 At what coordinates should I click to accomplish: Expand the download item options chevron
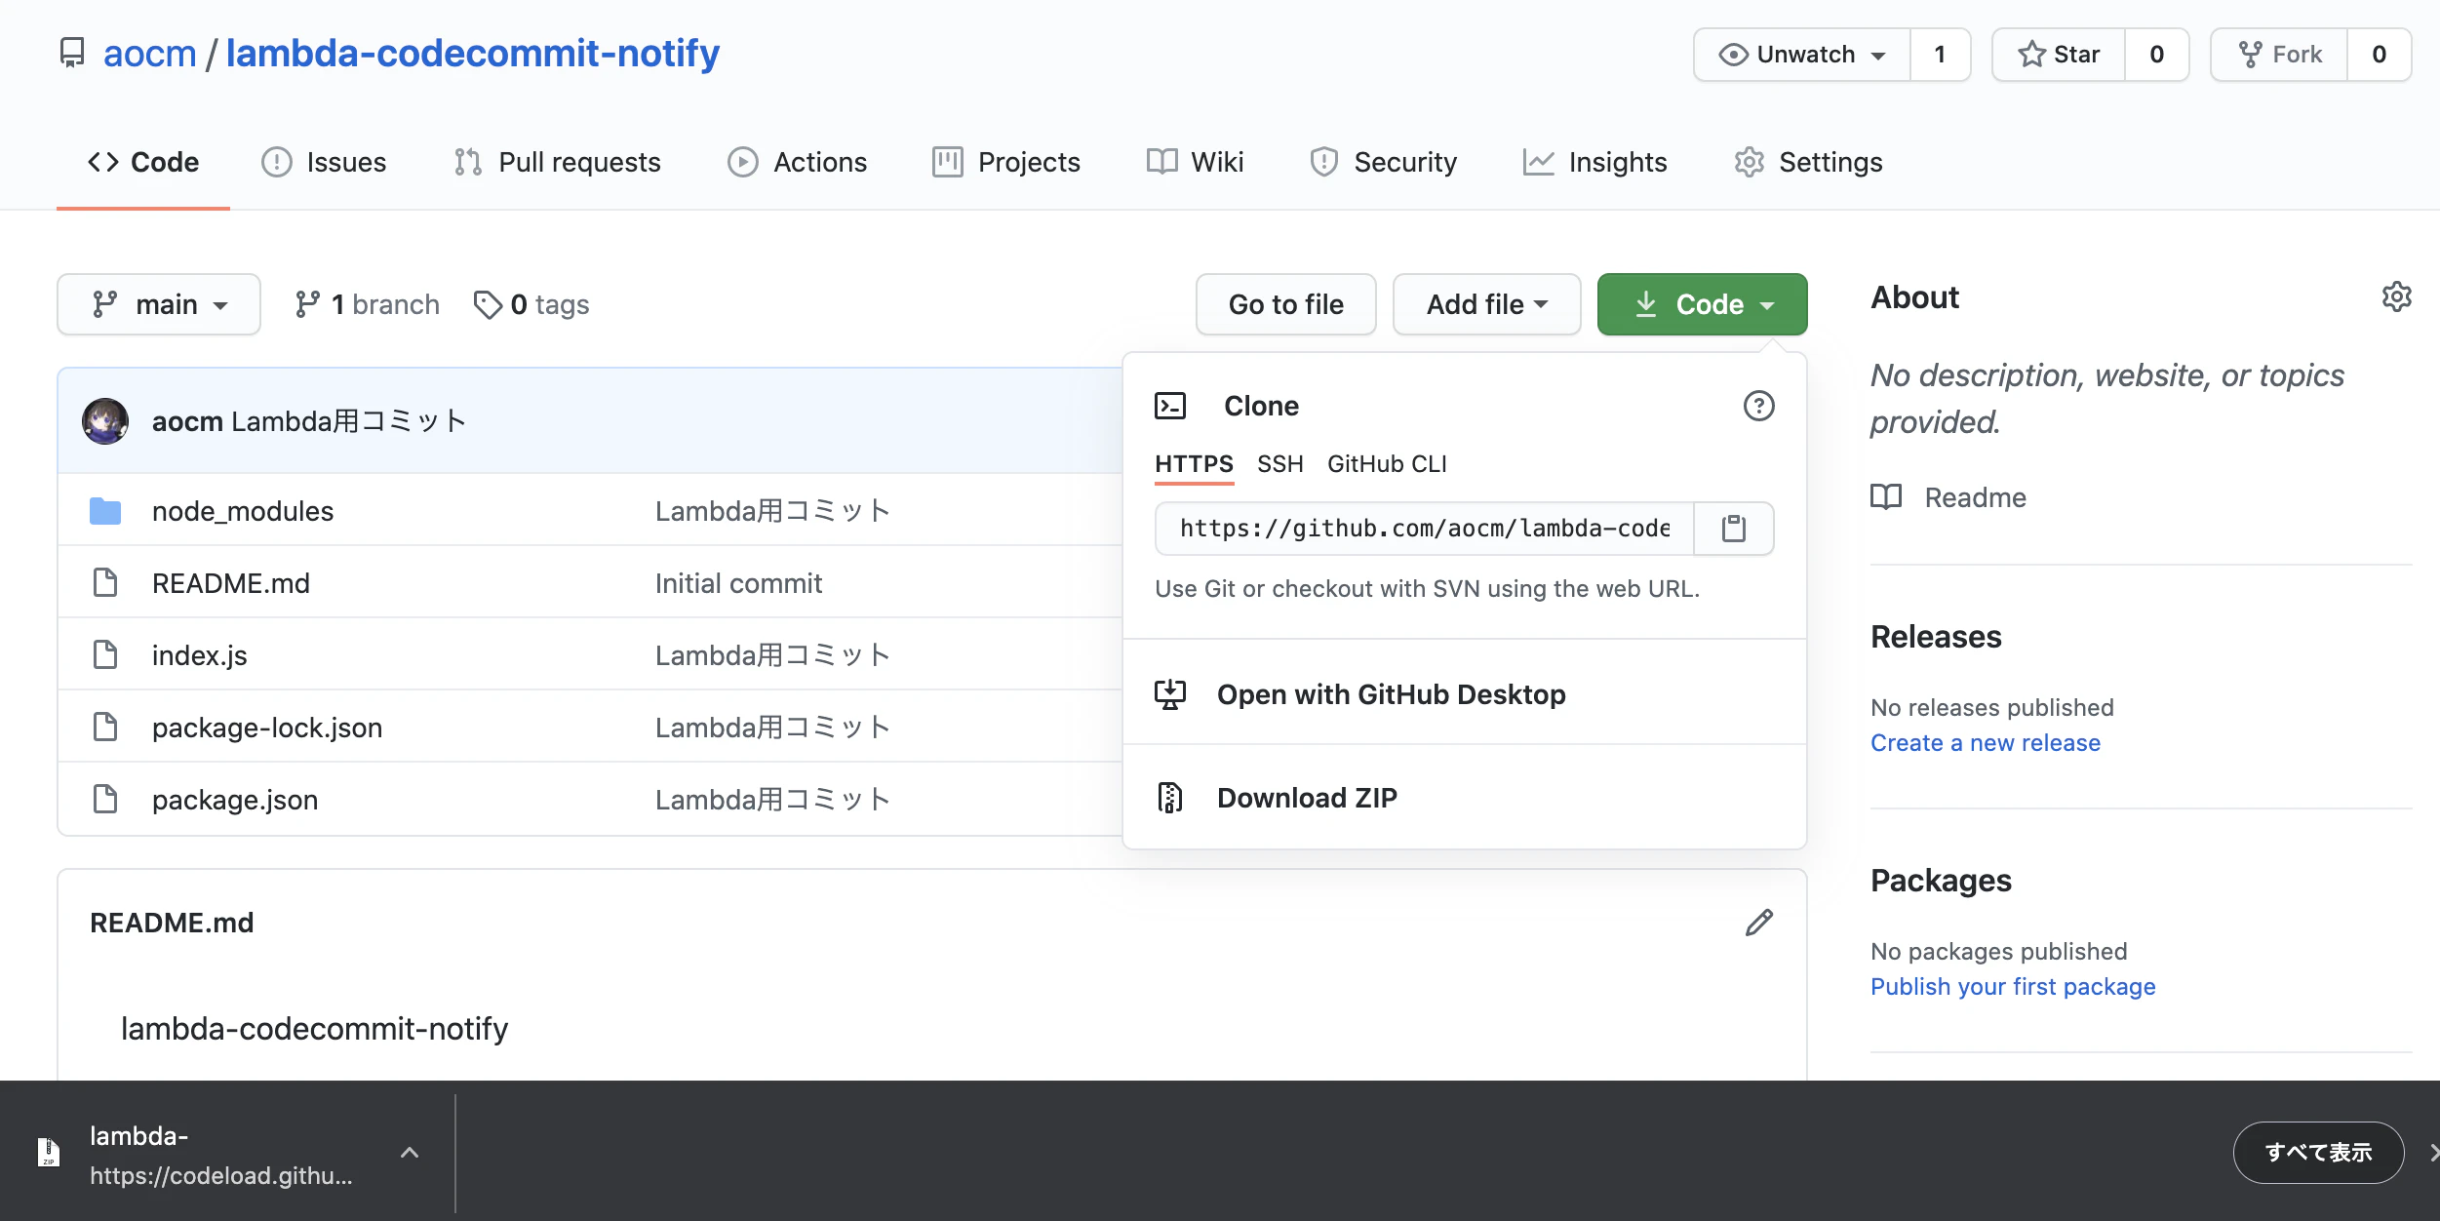click(410, 1153)
